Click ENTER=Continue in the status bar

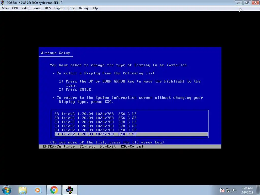coord(59,147)
